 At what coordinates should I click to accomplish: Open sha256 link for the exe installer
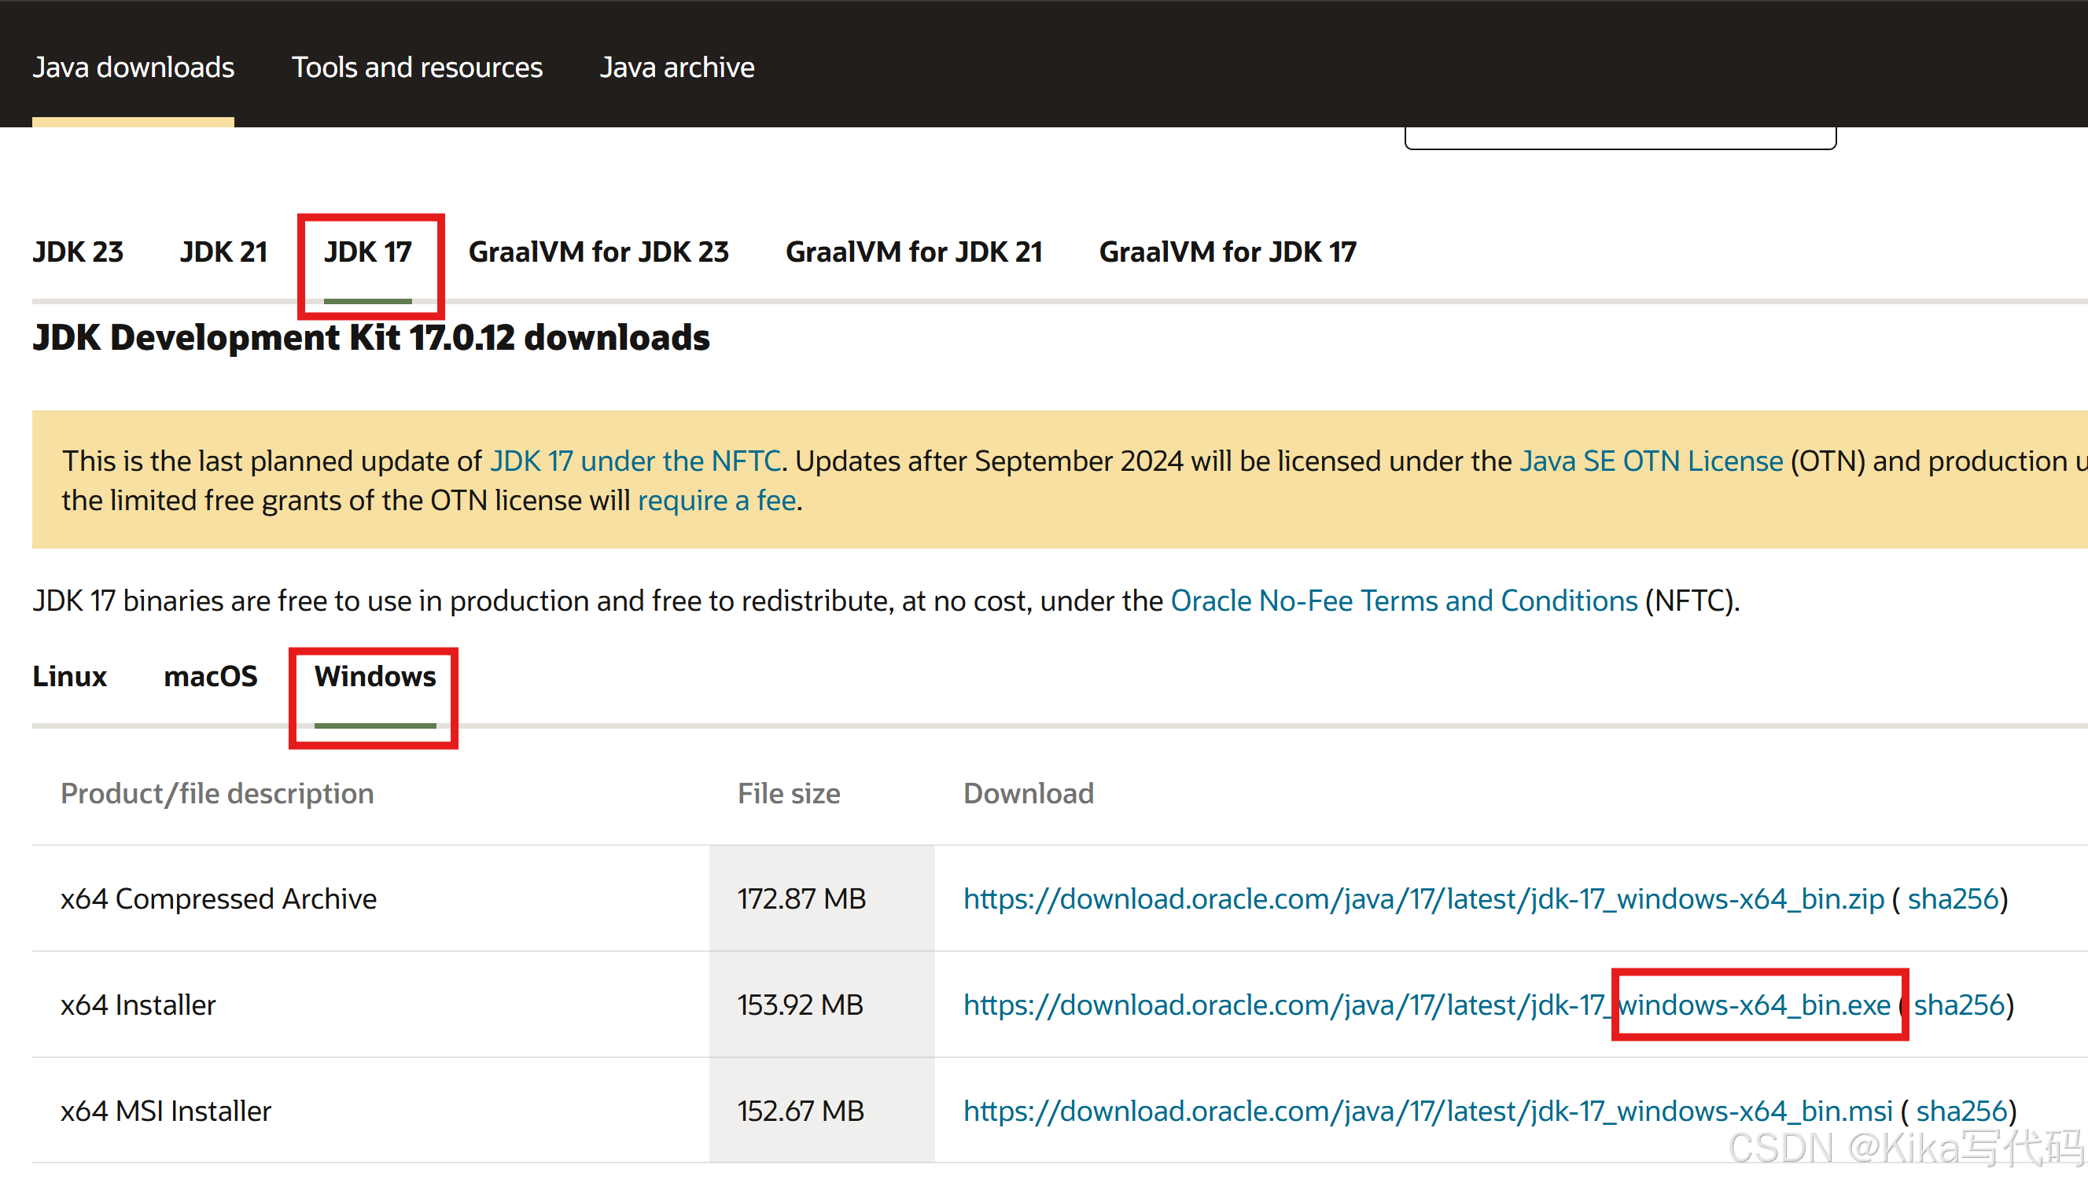pos(1960,1006)
